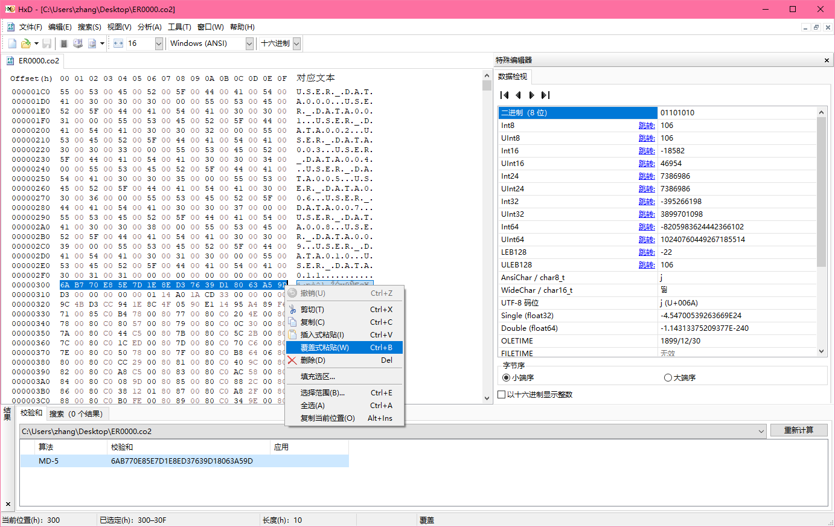The width and height of the screenshot is (835, 527).
Task: Click the 跳转 link next to Int16
Action: [x=647, y=151]
